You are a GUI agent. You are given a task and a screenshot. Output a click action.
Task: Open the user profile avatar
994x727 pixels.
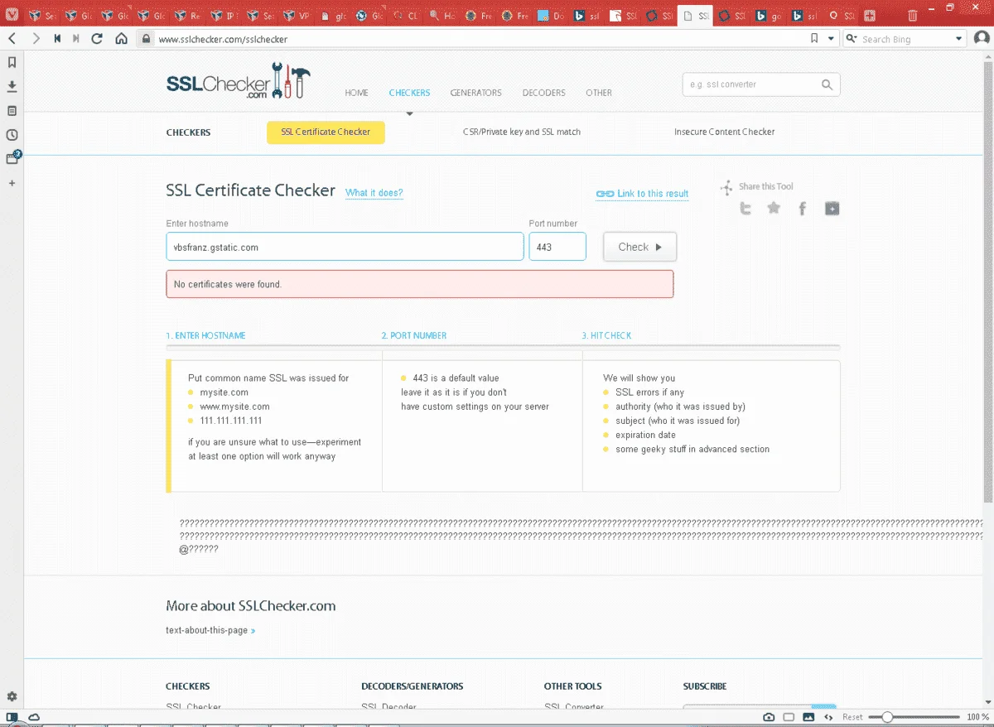tap(982, 38)
